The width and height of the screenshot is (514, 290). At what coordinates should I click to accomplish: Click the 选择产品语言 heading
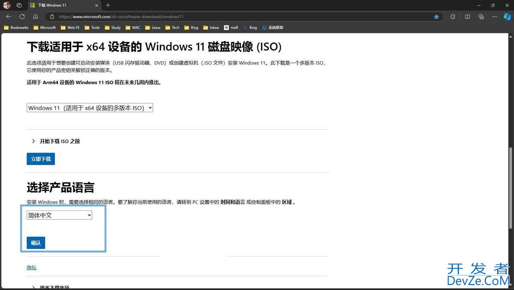[x=60, y=187]
